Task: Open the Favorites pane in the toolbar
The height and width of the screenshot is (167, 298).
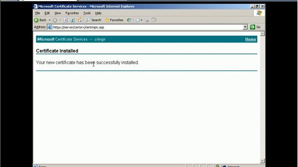Action: (x=114, y=20)
